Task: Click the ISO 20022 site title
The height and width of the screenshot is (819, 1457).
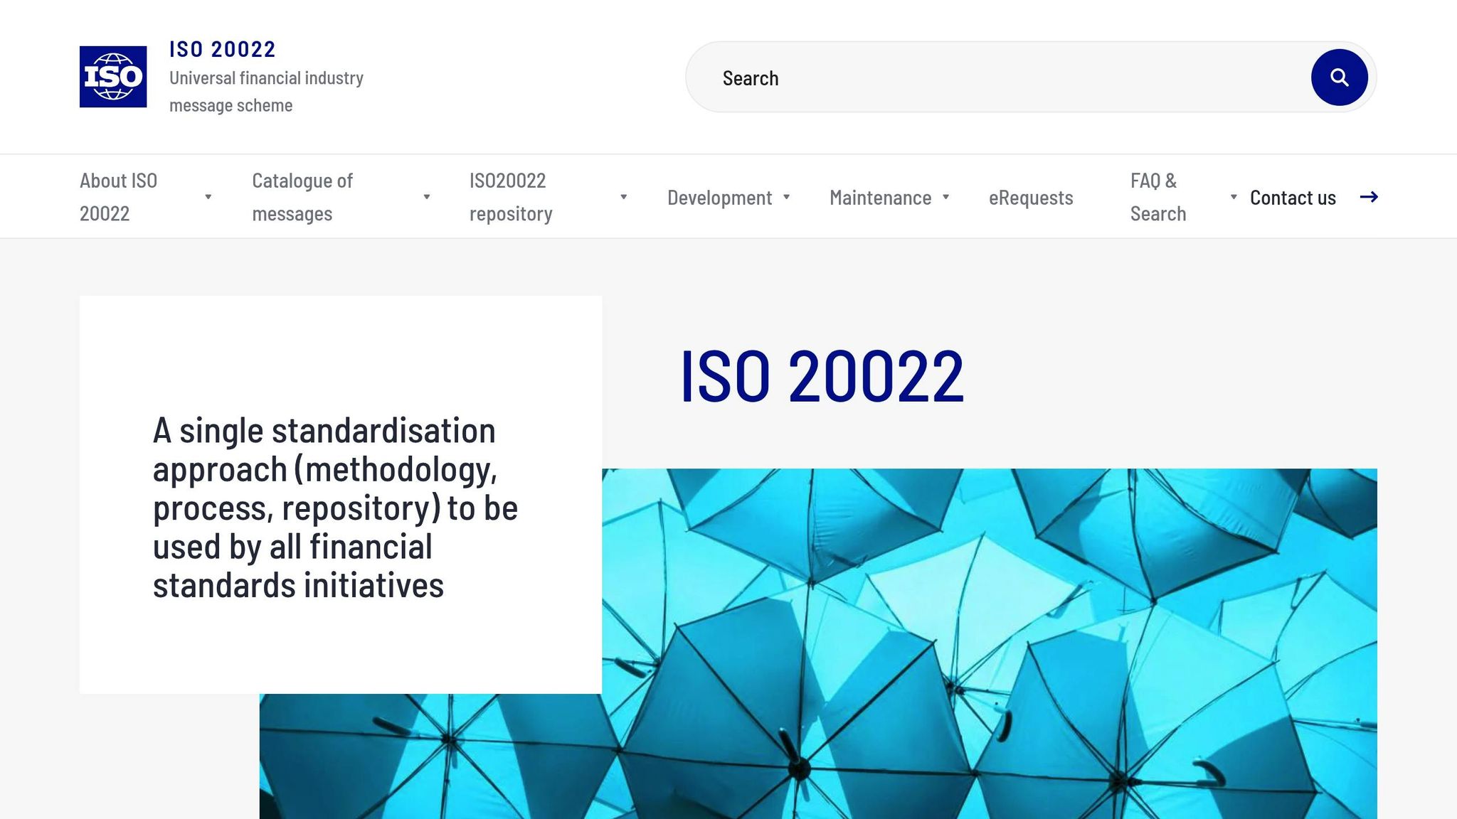Action: (222, 49)
